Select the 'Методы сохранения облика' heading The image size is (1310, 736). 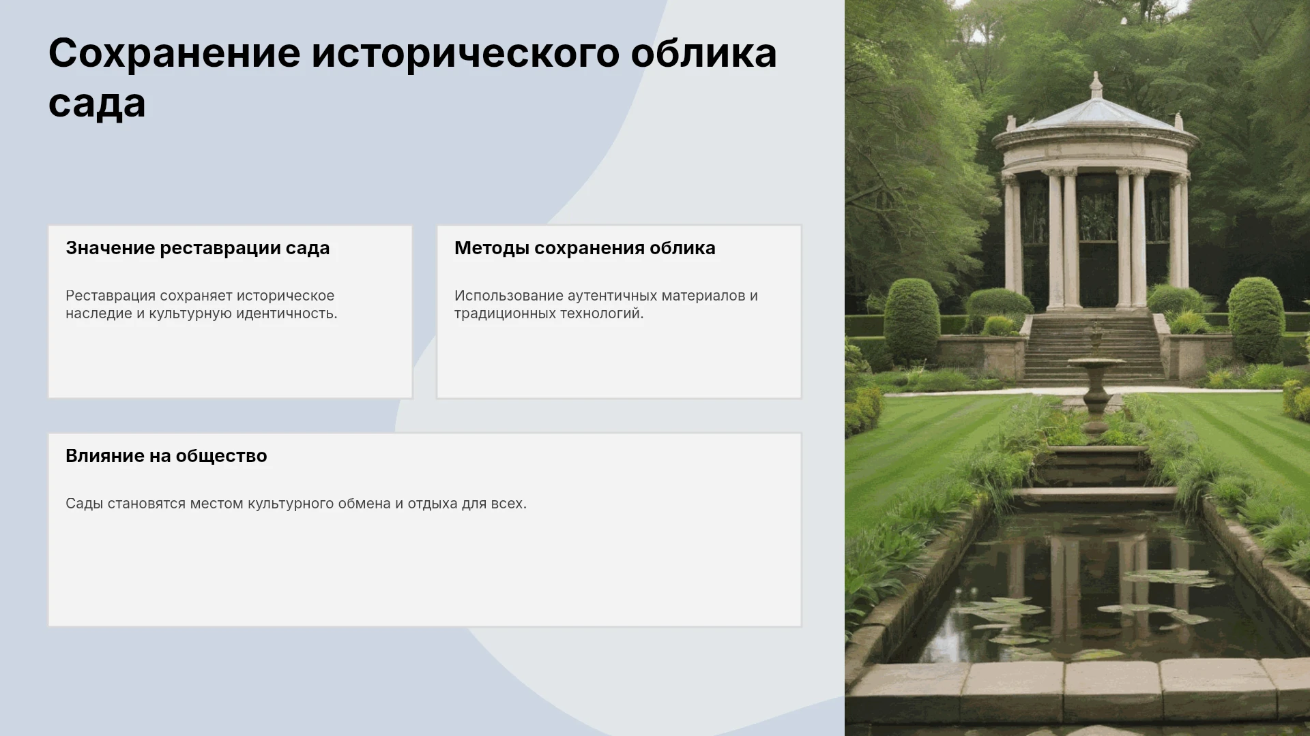[x=585, y=248]
